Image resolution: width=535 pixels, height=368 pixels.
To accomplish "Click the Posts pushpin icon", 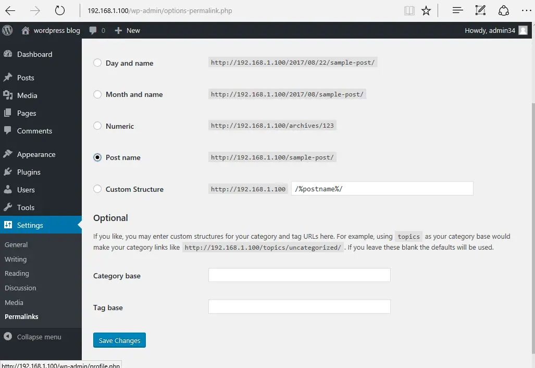I will coord(8,78).
